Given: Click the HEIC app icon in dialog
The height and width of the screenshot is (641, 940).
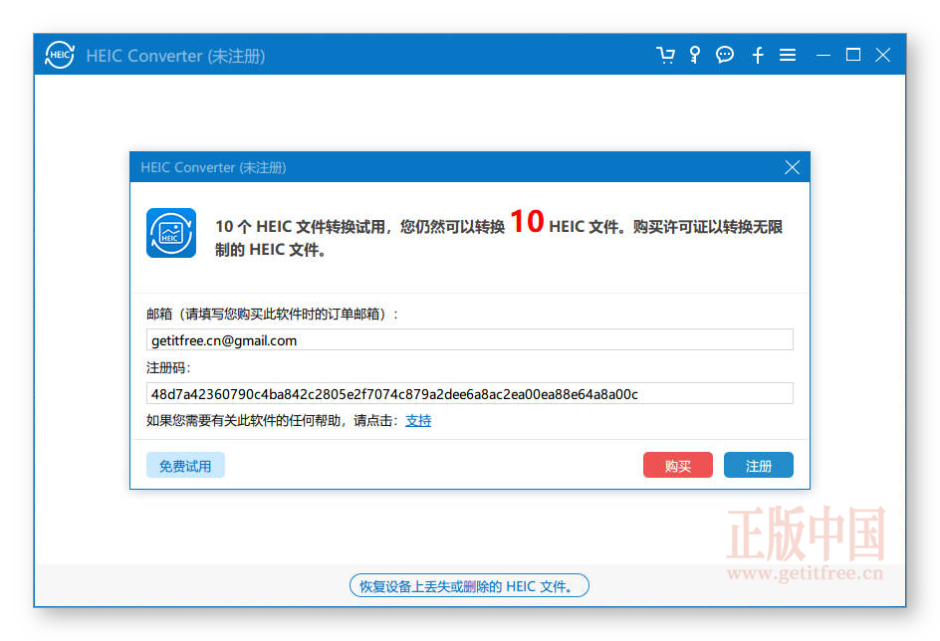Looking at the screenshot, I should point(171,233).
